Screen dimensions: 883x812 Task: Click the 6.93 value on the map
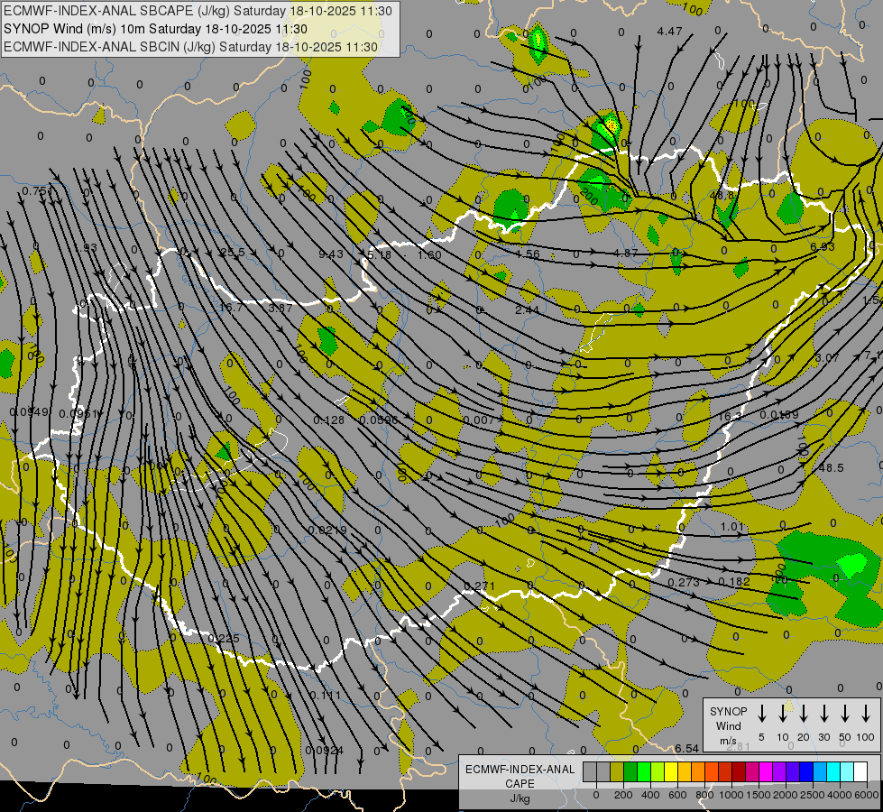823,247
